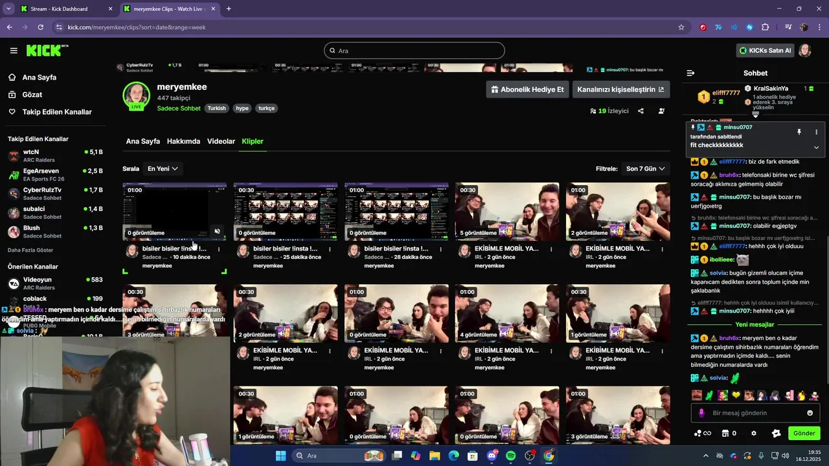Click the Turkish tag under the channel name
The width and height of the screenshot is (829, 466).
[x=216, y=108]
